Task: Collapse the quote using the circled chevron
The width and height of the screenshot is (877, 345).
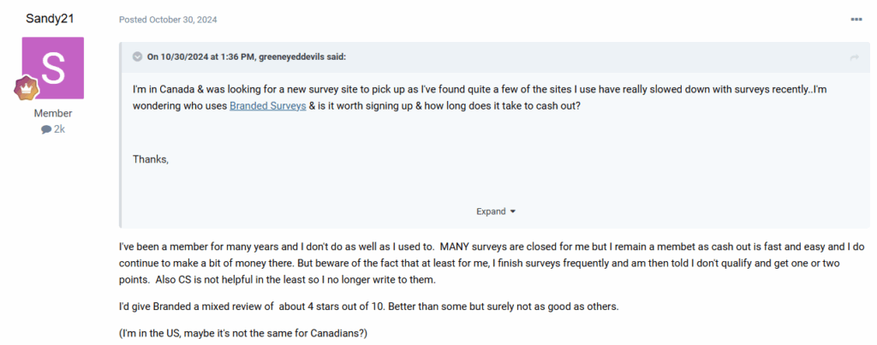Action: point(137,57)
